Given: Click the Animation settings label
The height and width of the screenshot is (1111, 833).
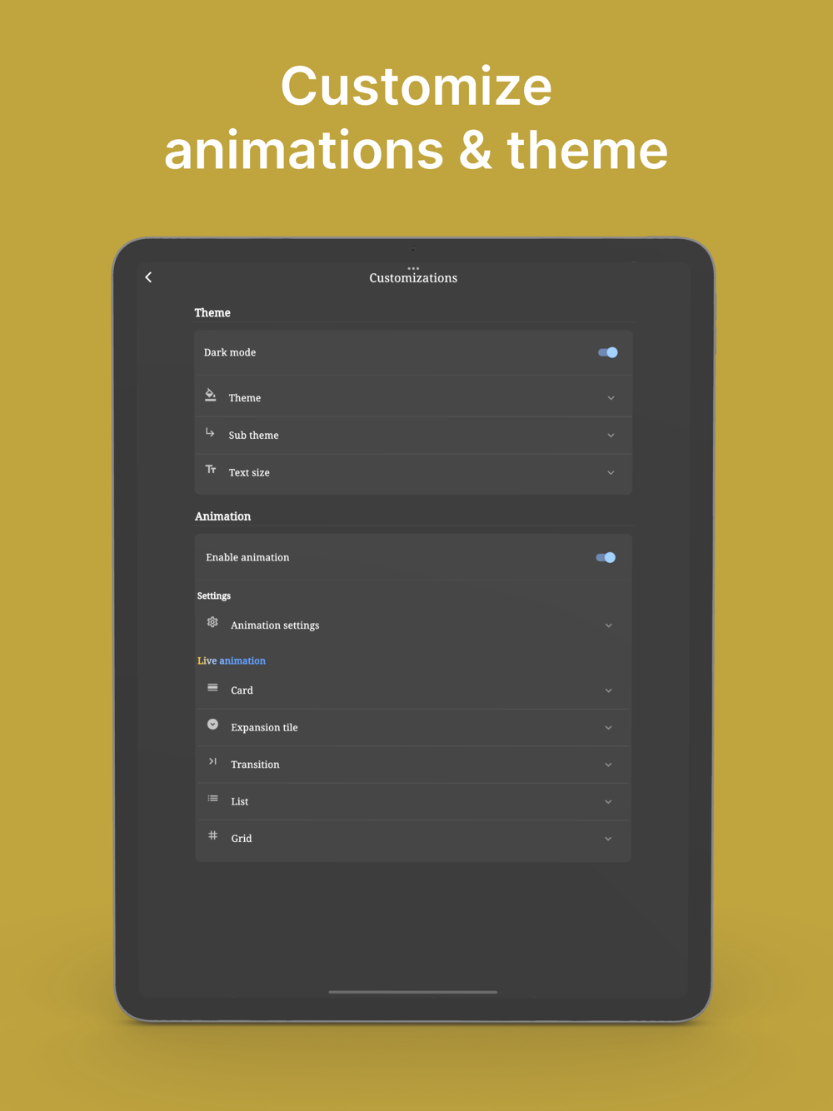Looking at the screenshot, I should (275, 625).
